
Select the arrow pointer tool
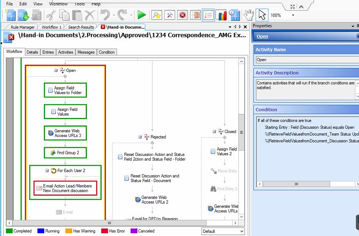click(x=262, y=15)
